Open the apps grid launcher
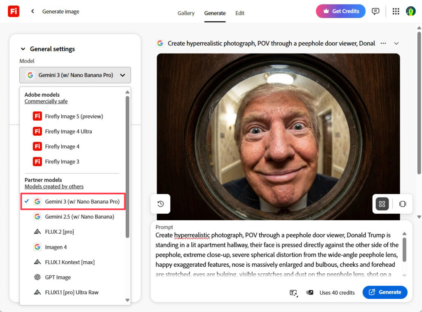 [x=396, y=12]
